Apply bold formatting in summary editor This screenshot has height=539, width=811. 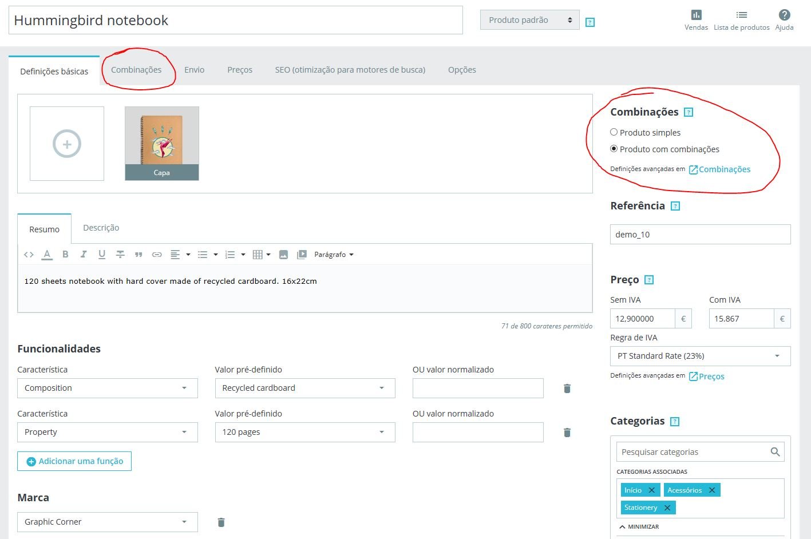click(x=65, y=255)
